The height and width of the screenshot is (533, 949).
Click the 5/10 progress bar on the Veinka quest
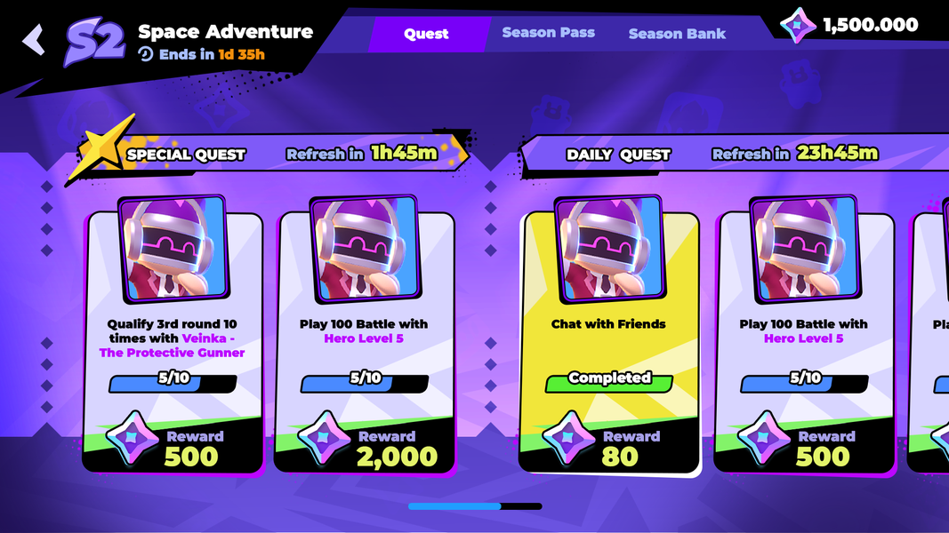[173, 382]
